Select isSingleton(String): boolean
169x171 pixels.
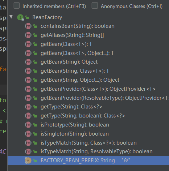coord(75,134)
